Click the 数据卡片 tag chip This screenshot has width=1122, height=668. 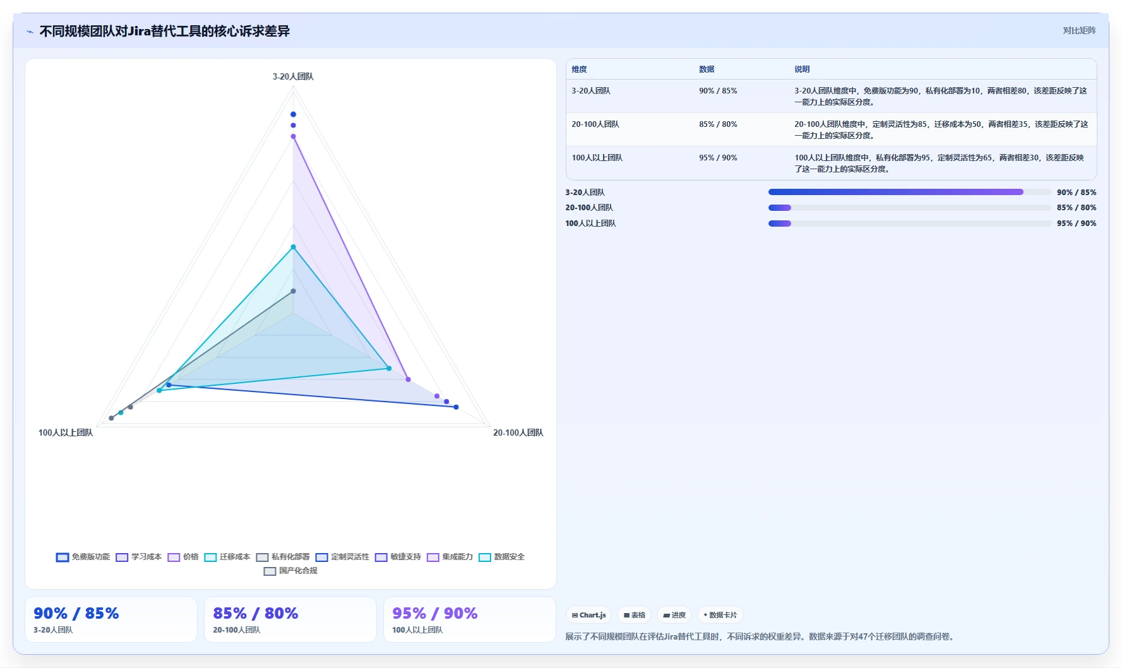pos(720,615)
